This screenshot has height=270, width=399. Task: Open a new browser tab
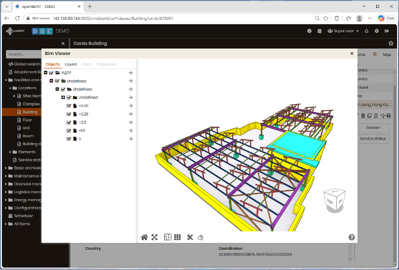coord(90,6)
